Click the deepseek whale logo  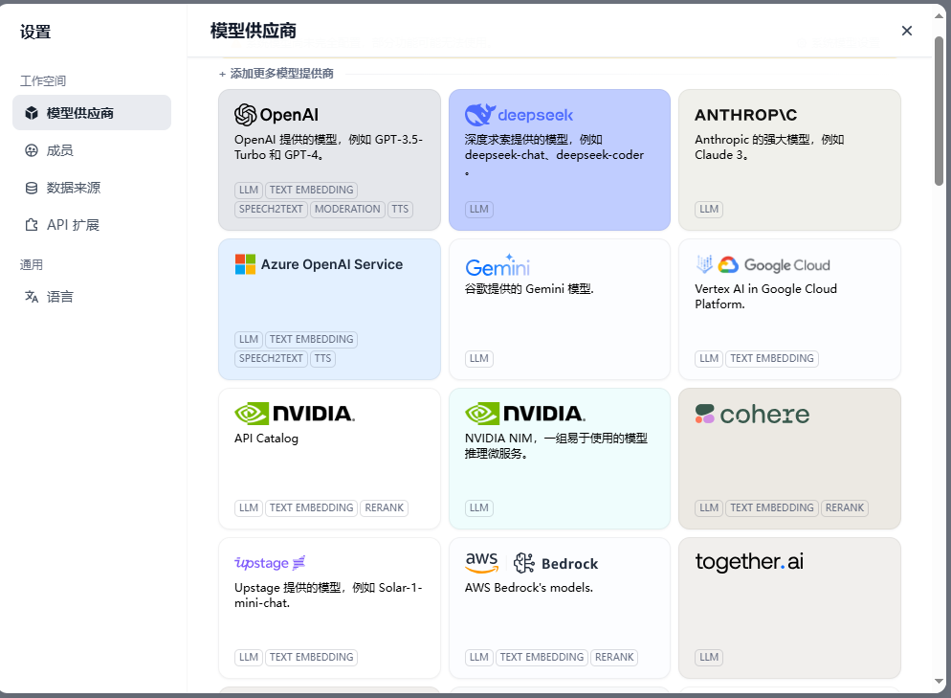tap(480, 114)
